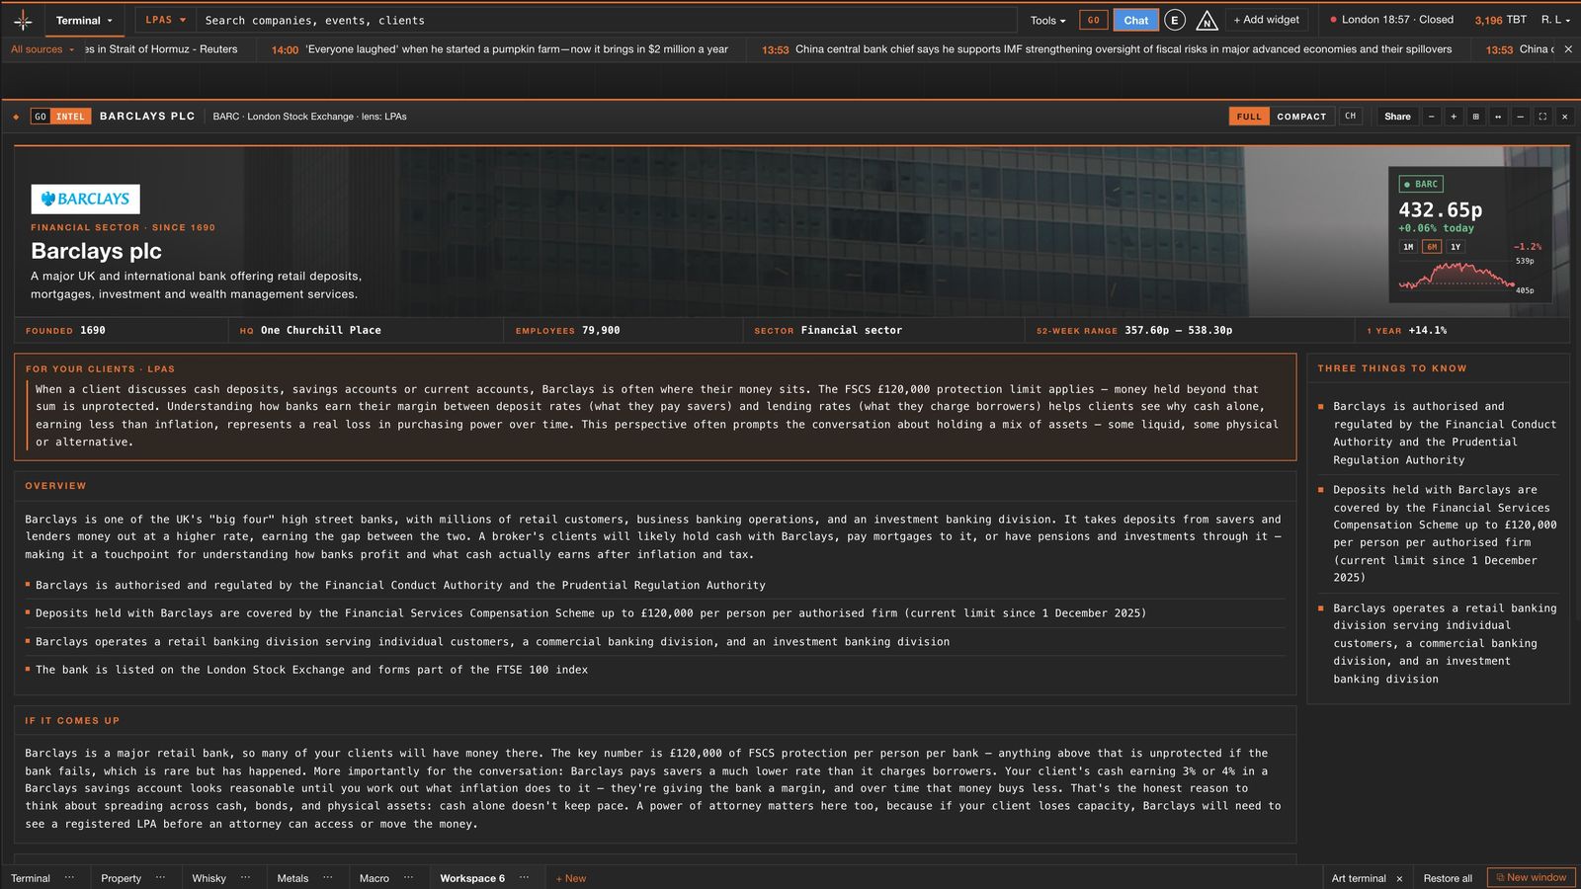The image size is (1581, 889).
Task: Click the fullscreen expand icon in widget header
Action: tap(1542, 117)
